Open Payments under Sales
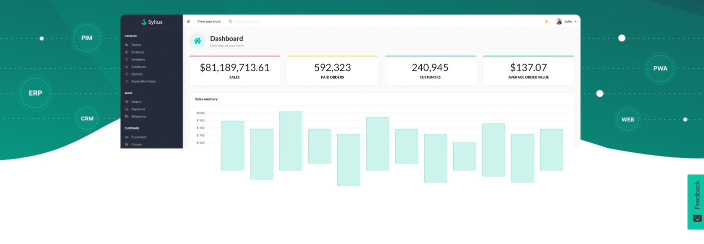The width and height of the screenshot is (704, 244). coord(138,109)
